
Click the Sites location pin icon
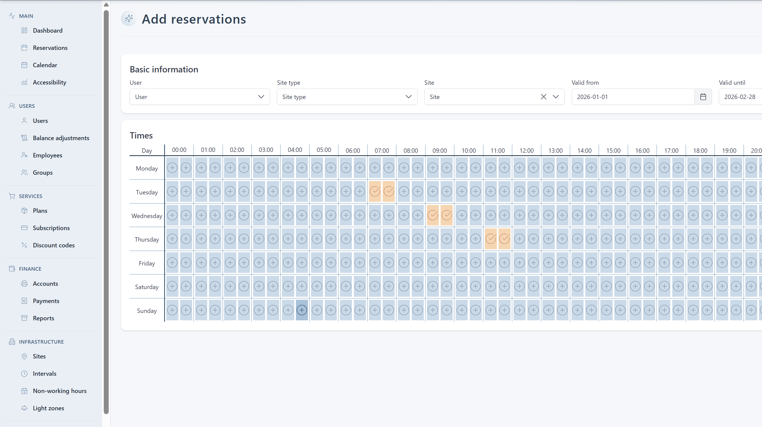coord(24,356)
